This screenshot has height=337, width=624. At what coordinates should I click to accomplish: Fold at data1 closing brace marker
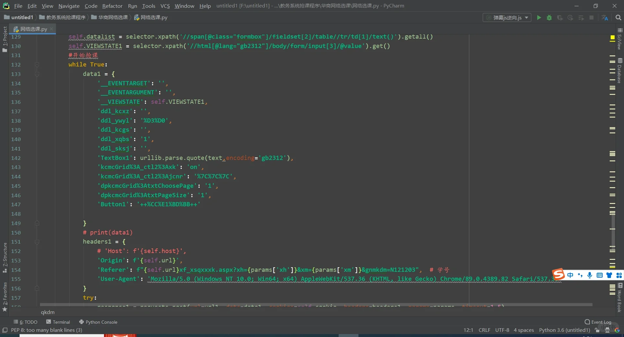(37, 223)
